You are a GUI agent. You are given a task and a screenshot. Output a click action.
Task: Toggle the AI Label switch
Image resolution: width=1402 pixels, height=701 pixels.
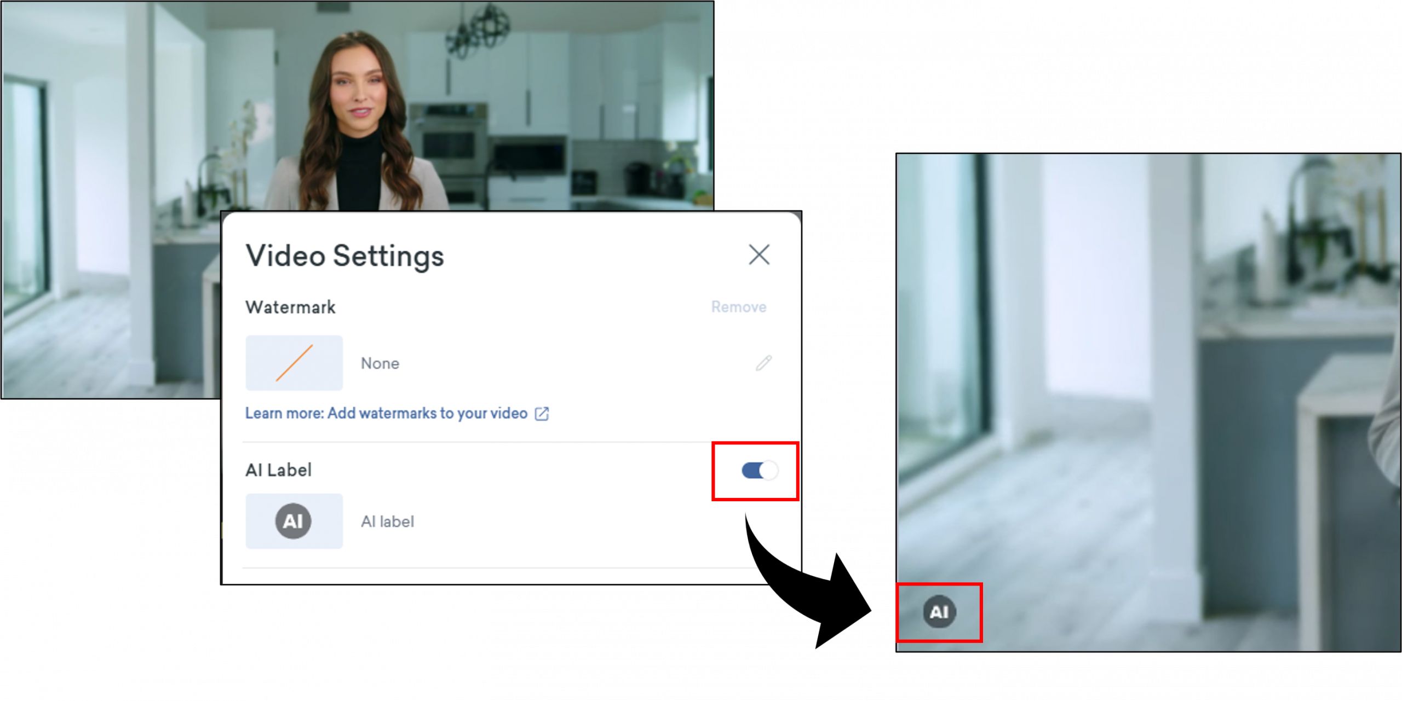pyautogui.click(x=759, y=470)
